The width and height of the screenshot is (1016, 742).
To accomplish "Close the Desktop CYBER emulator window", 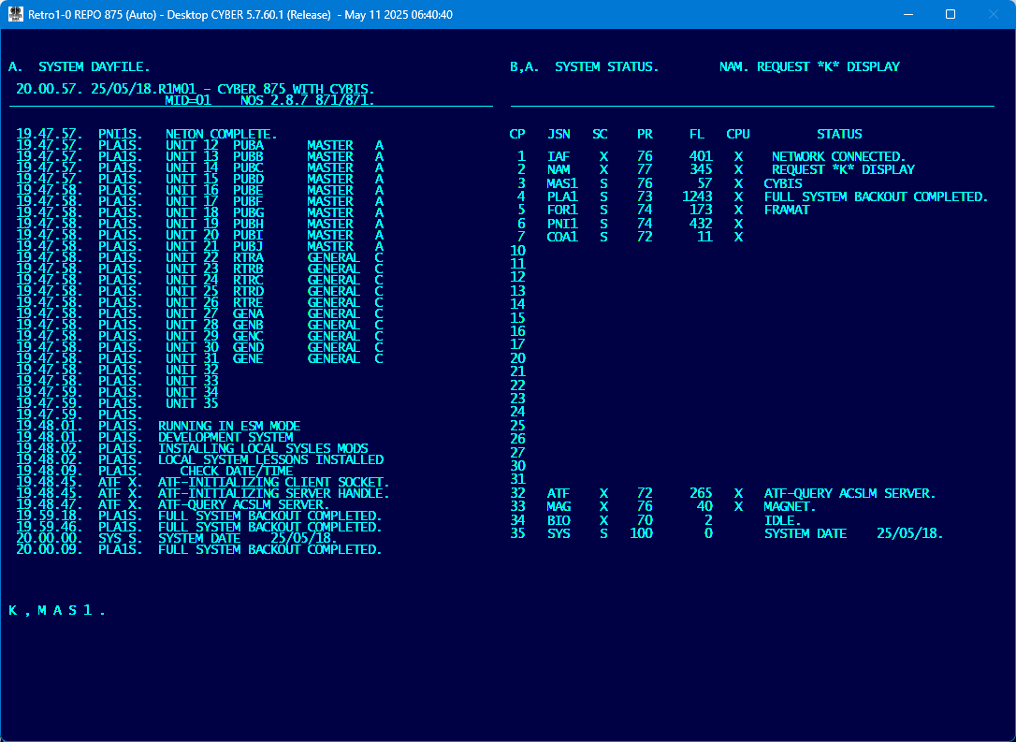I will [993, 15].
